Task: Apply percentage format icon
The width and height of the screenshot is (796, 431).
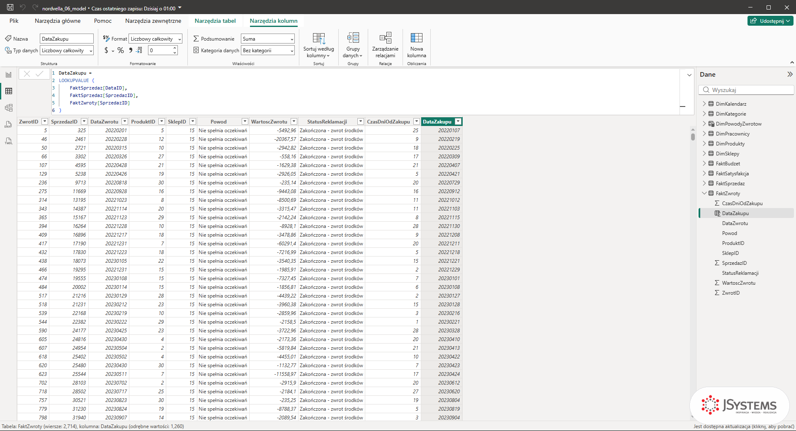Action: click(x=121, y=50)
